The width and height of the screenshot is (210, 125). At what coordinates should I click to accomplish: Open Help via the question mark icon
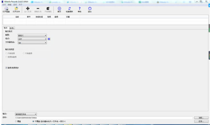[x=79, y=9]
